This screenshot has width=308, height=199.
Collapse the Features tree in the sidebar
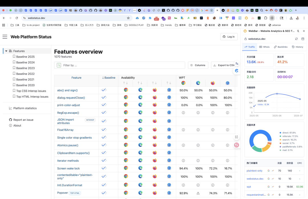coord(6,51)
